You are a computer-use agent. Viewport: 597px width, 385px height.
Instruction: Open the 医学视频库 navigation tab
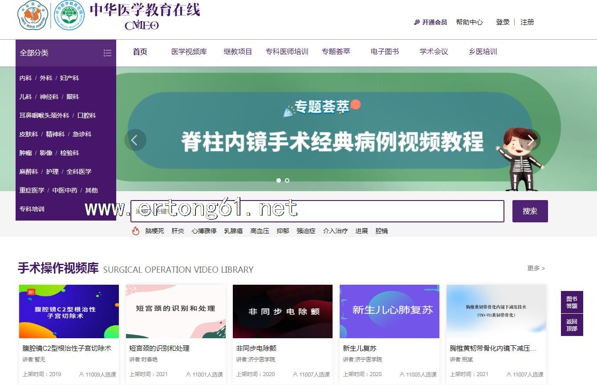189,52
